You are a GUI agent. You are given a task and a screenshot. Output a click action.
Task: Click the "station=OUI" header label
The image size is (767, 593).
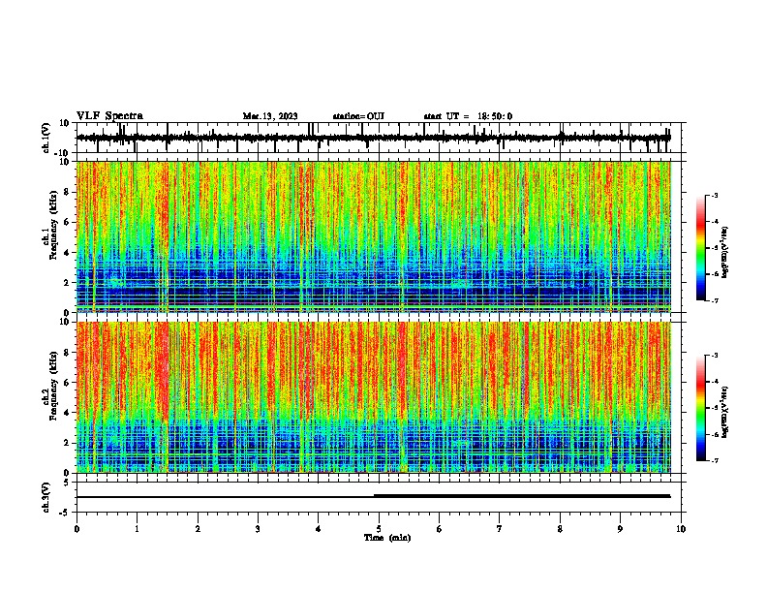(x=358, y=116)
